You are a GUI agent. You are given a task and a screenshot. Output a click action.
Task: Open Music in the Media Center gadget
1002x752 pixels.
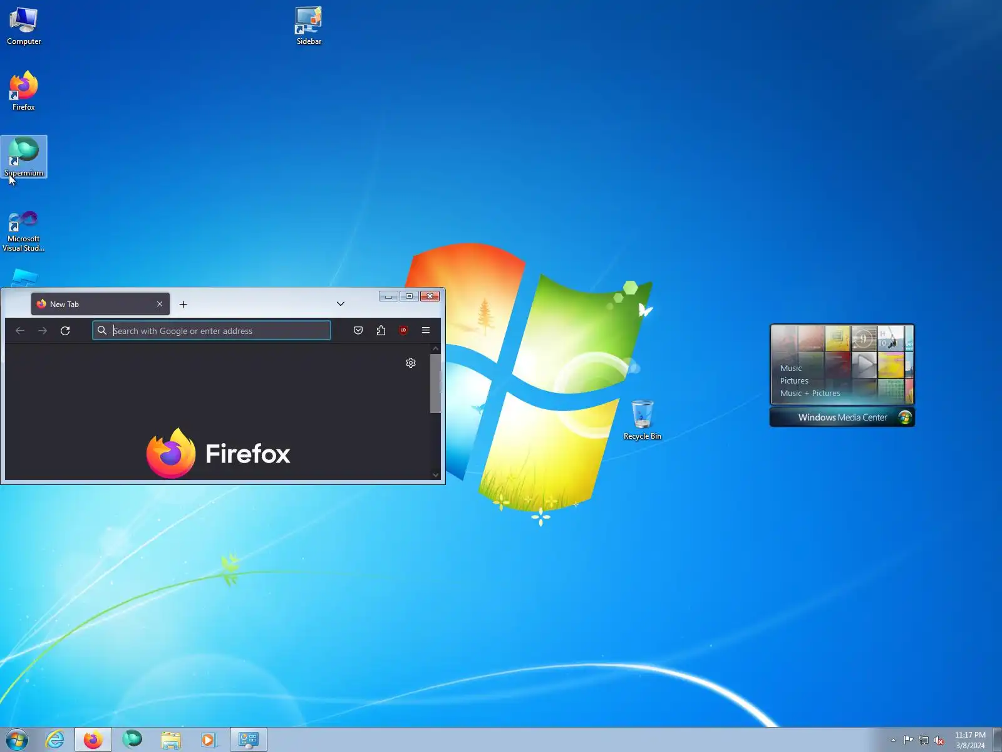[x=791, y=368]
